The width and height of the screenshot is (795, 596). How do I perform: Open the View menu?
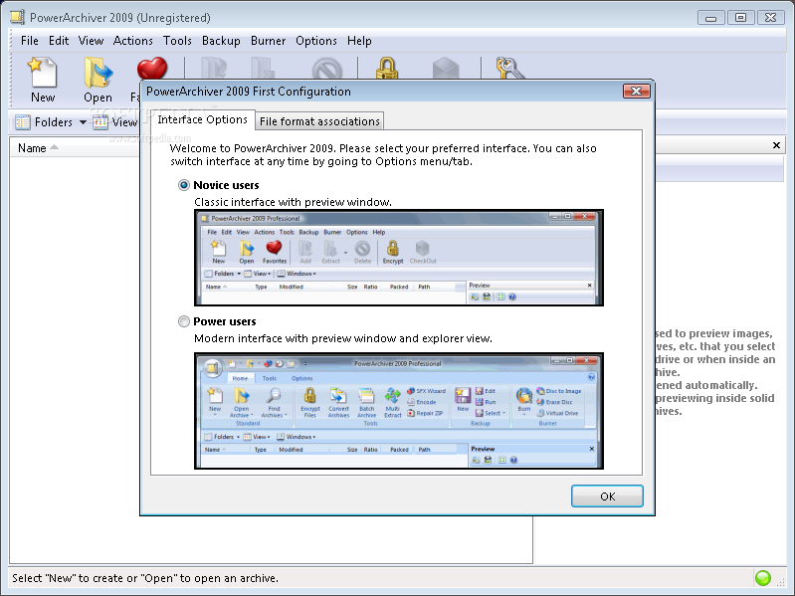pyautogui.click(x=91, y=41)
